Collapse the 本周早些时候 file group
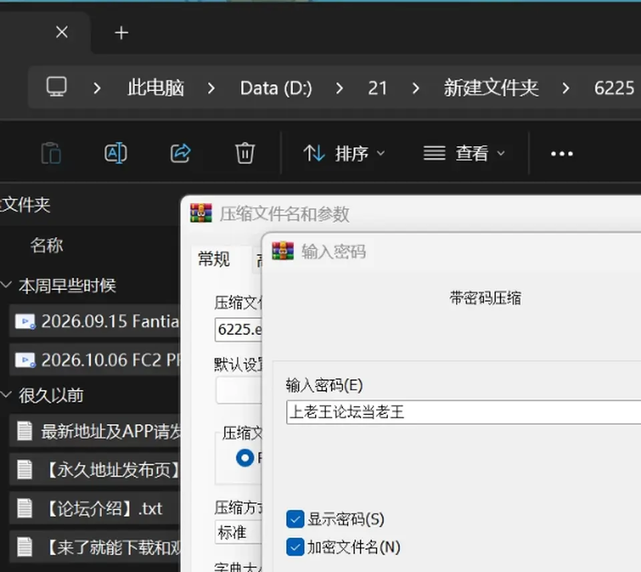 pos(6,285)
